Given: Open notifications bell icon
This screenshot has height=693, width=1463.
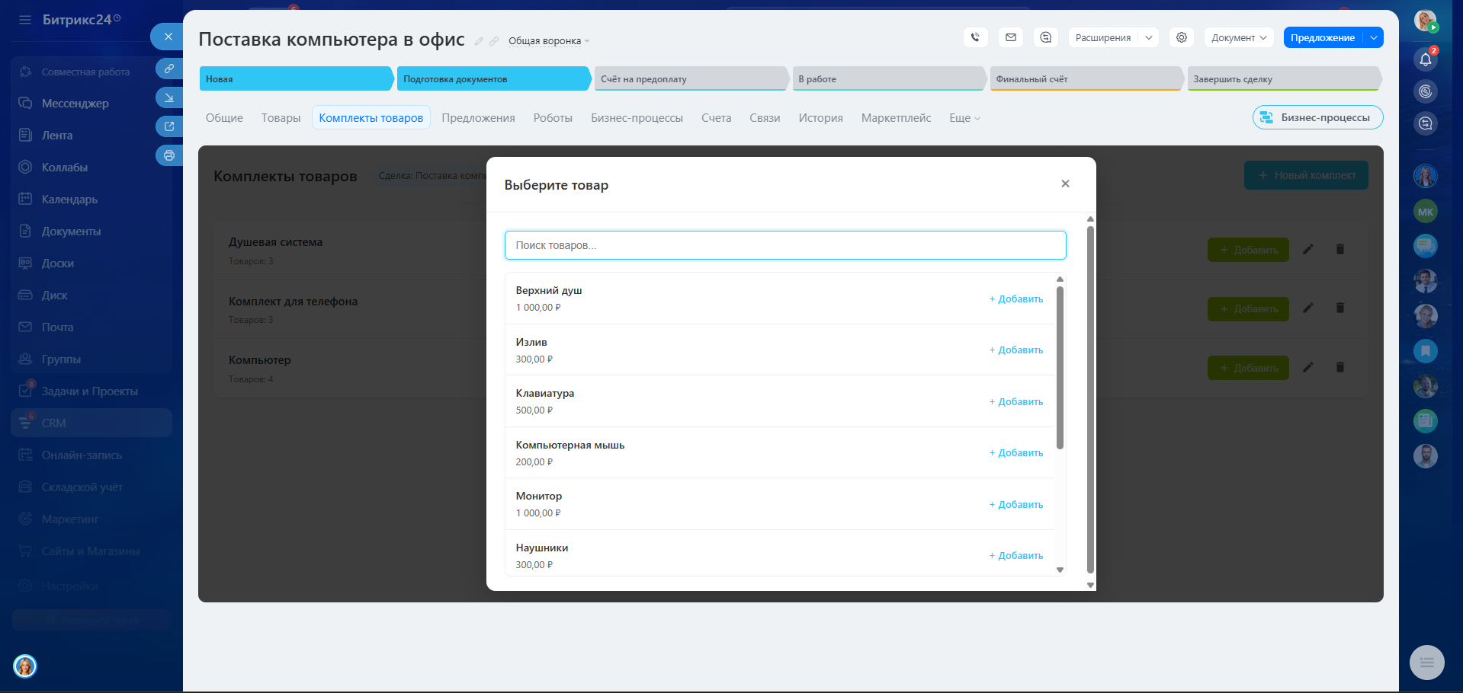Looking at the screenshot, I should [1425, 59].
